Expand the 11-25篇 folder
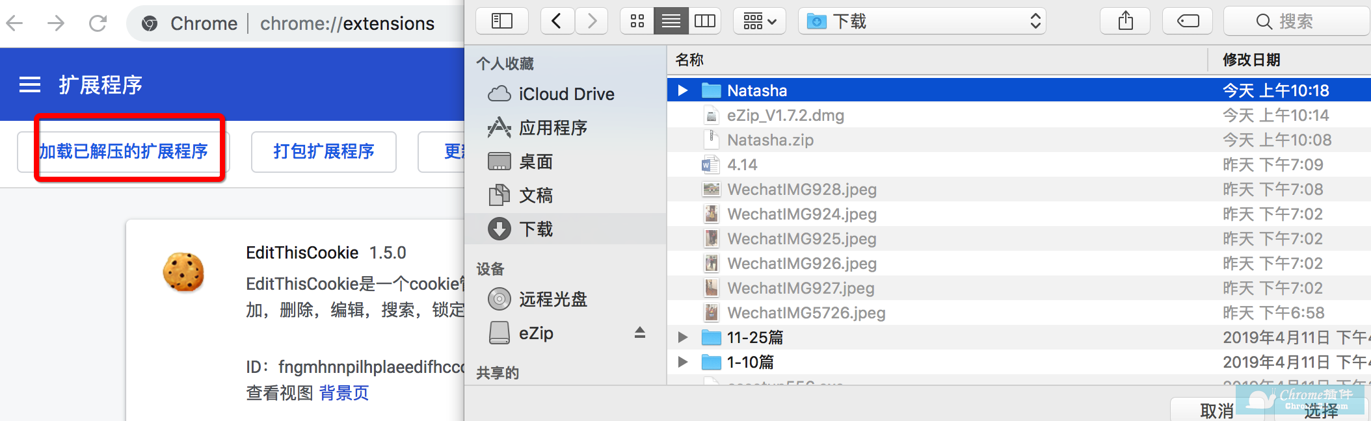This screenshot has height=421, width=1371. point(682,337)
